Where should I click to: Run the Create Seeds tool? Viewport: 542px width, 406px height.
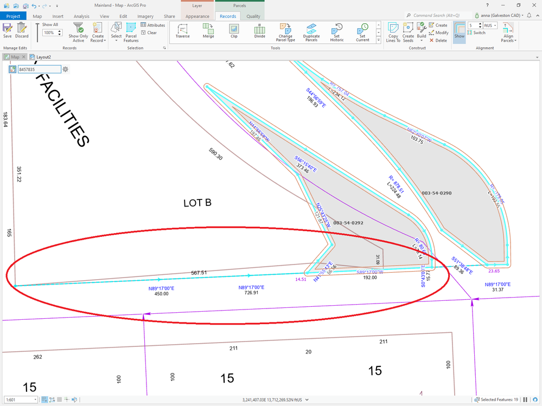[408, 33]
